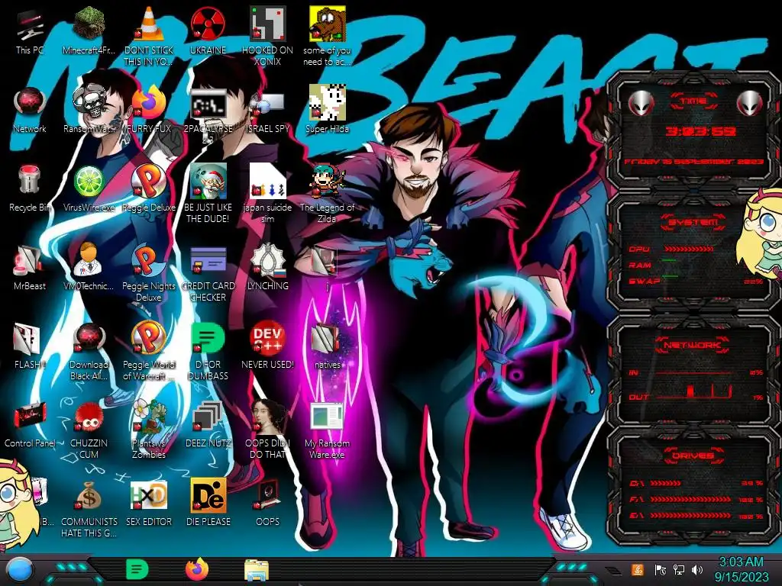
Task: Launch Firefox from the taskbar
Action: (197, 569)
